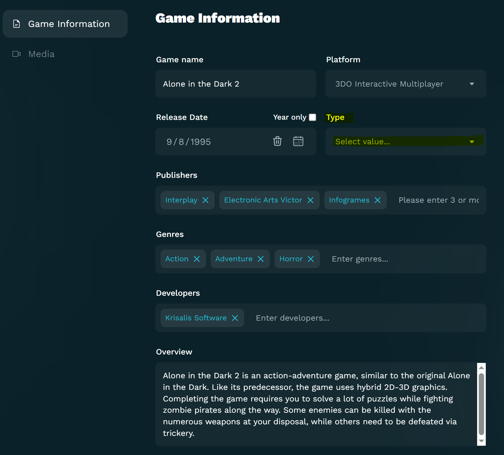Click the Overview field label
This screenshot has height=455, width=504.
(x=174, y=352)
